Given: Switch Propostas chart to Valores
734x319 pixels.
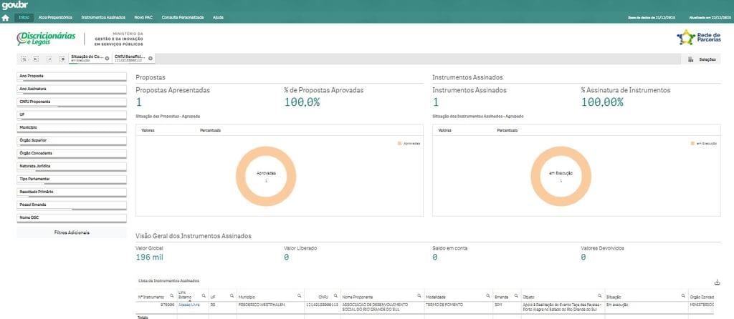Looking at the screenshot, I should coord(148,130).
